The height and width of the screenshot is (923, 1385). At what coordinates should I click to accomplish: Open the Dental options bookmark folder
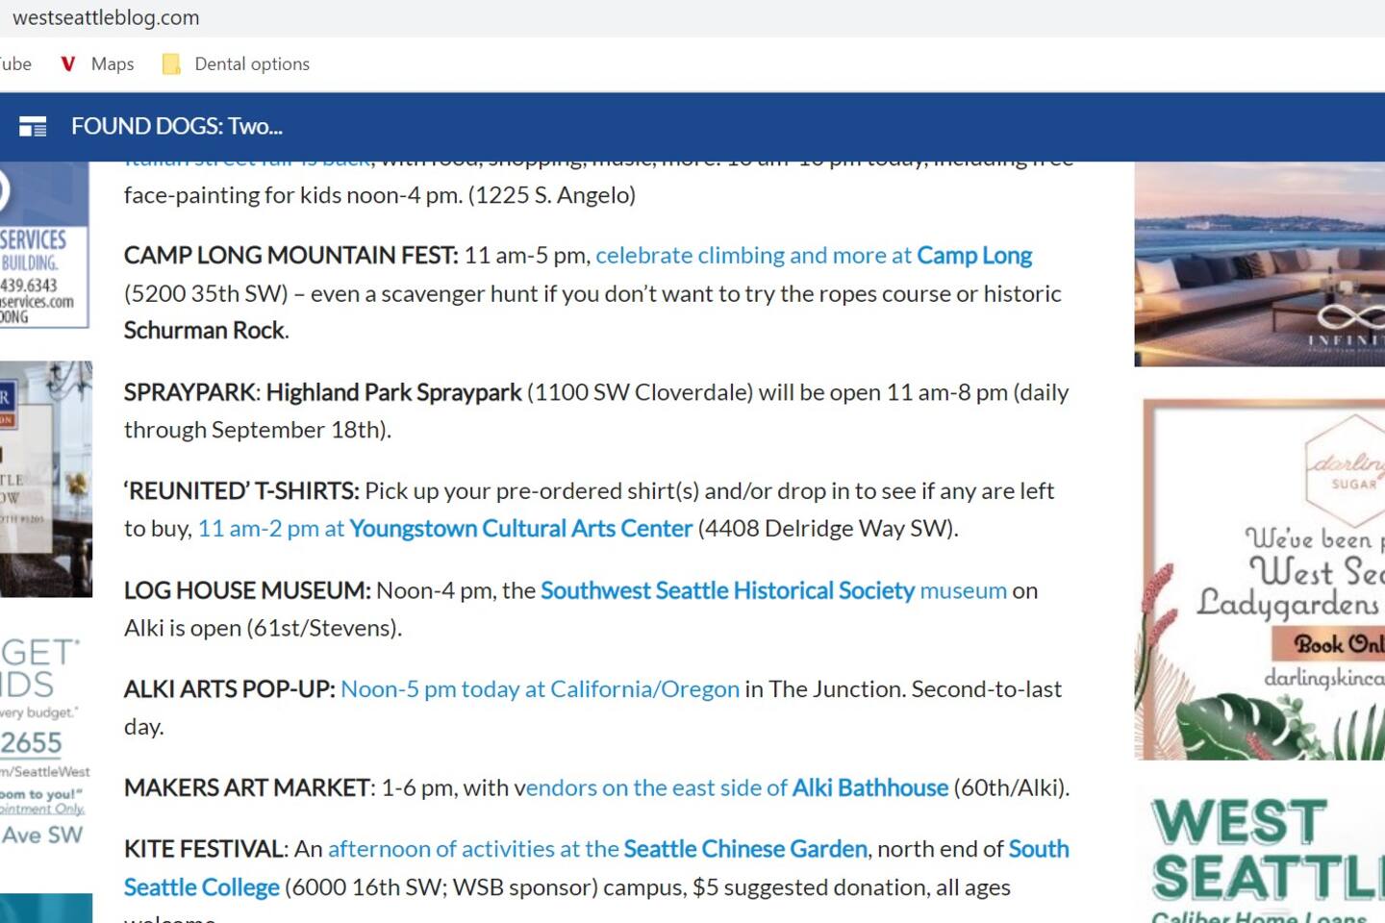(237, 64)
